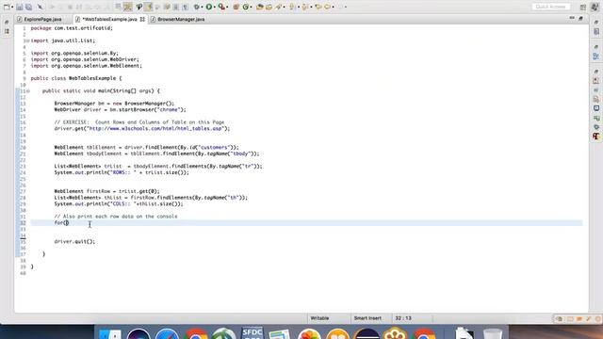
Task: Click the Search flashlight icon
Action: 278,7
